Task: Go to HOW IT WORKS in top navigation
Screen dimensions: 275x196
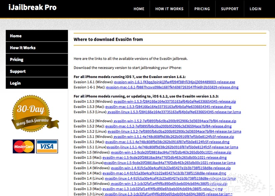Action: point(169,9)
